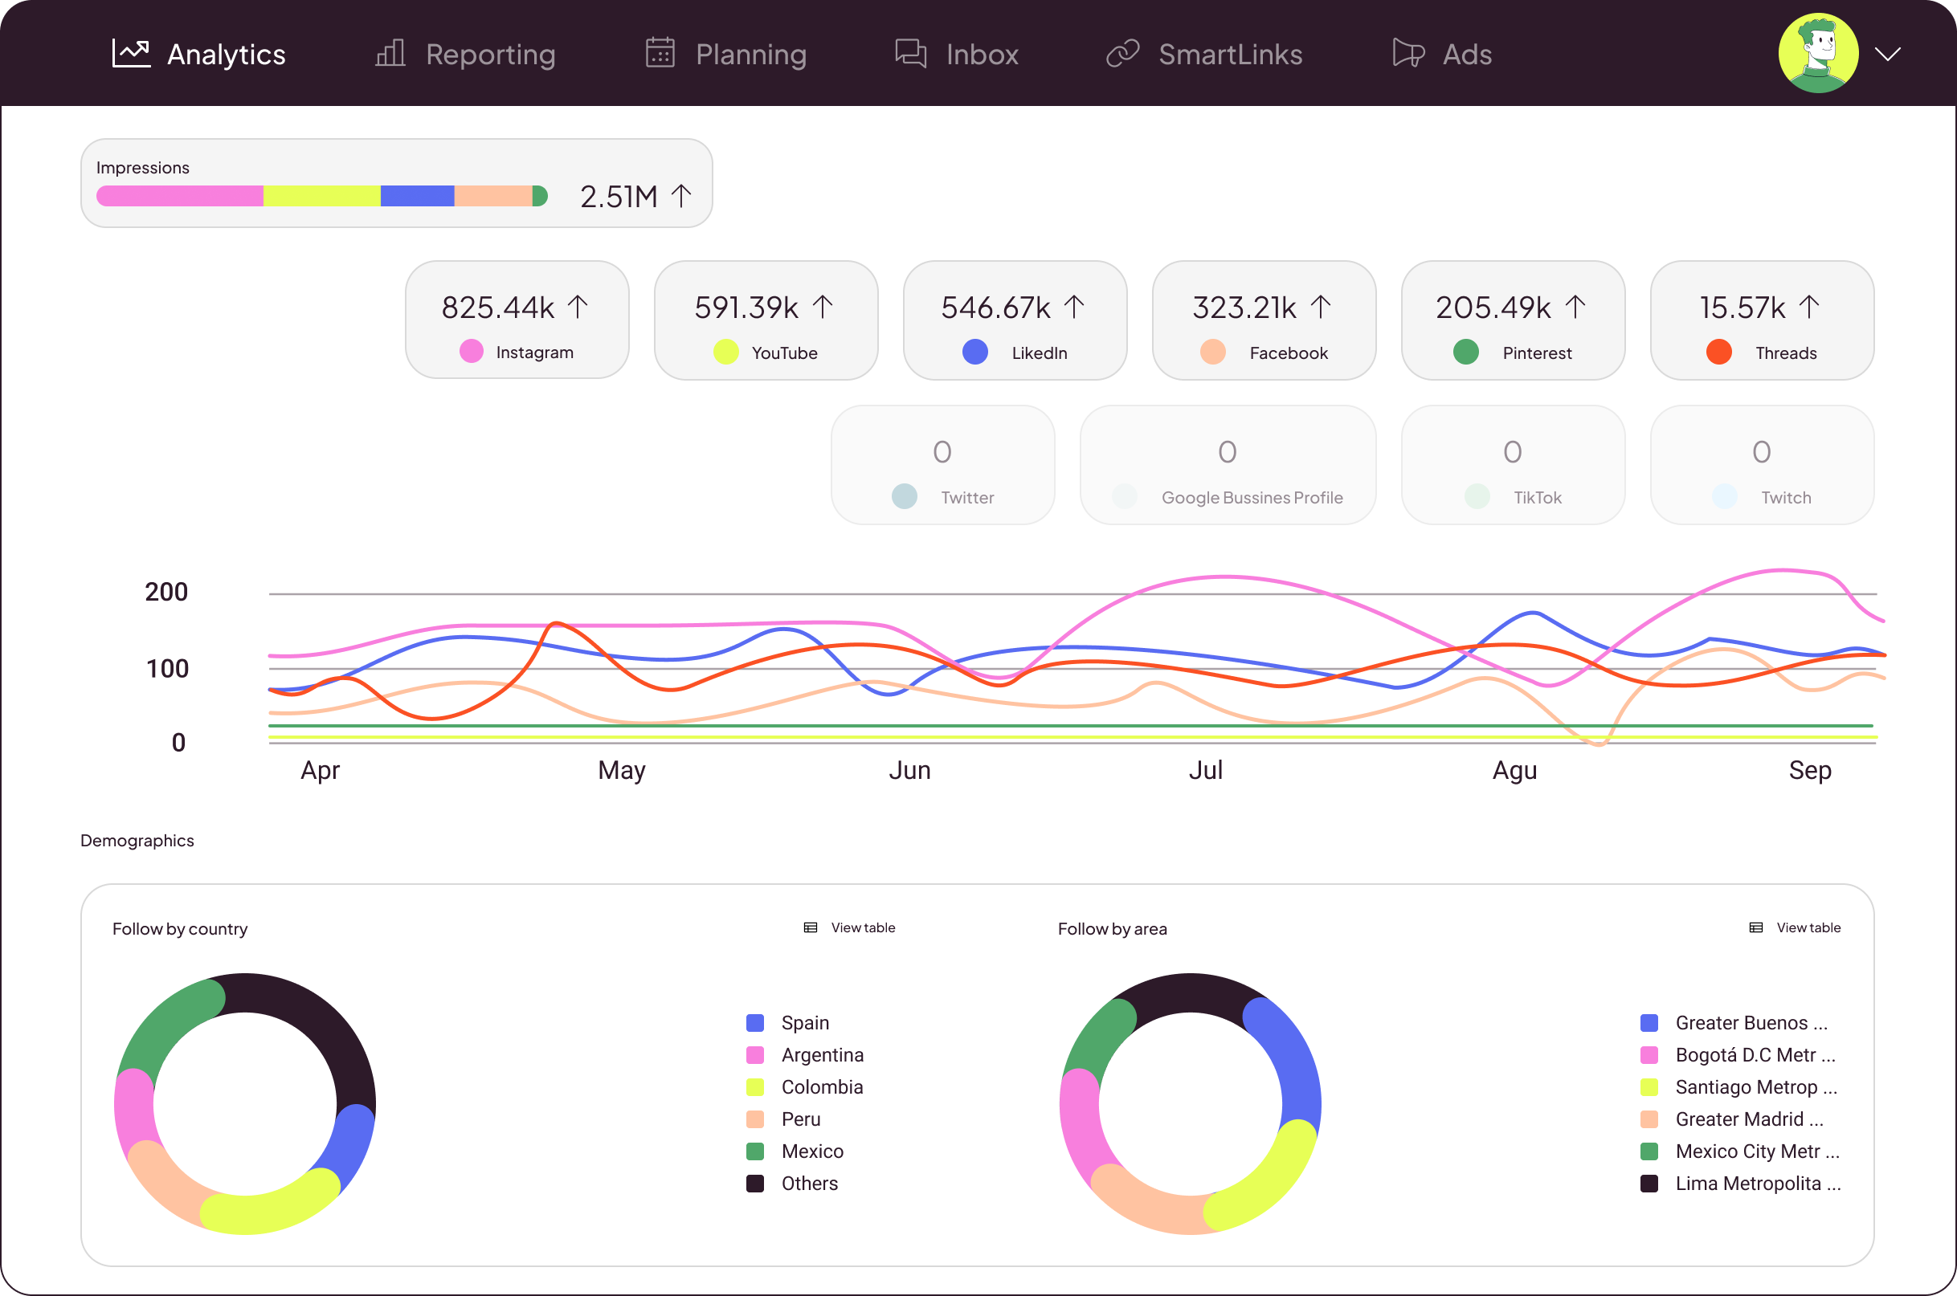1957x1296 pixels.
Task: Click the up arrow beside 205.49k
Action: [x=1576, y=307]
